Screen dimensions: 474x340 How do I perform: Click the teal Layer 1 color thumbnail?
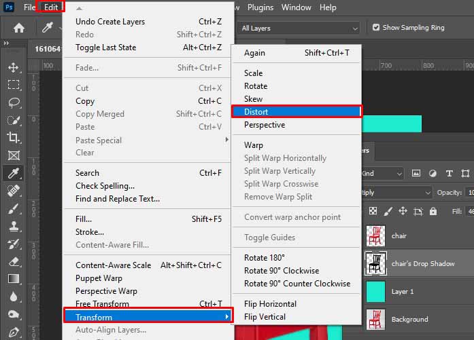tap(375, 292)
